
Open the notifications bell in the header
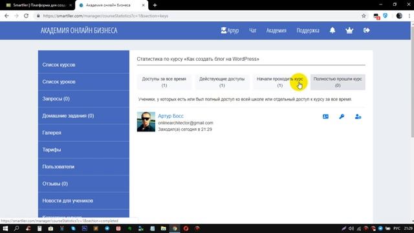[x=332, y=30]
